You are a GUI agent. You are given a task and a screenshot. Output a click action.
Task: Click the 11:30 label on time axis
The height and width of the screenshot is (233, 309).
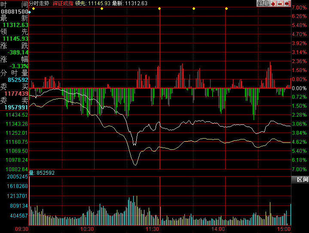pos(153,230)
